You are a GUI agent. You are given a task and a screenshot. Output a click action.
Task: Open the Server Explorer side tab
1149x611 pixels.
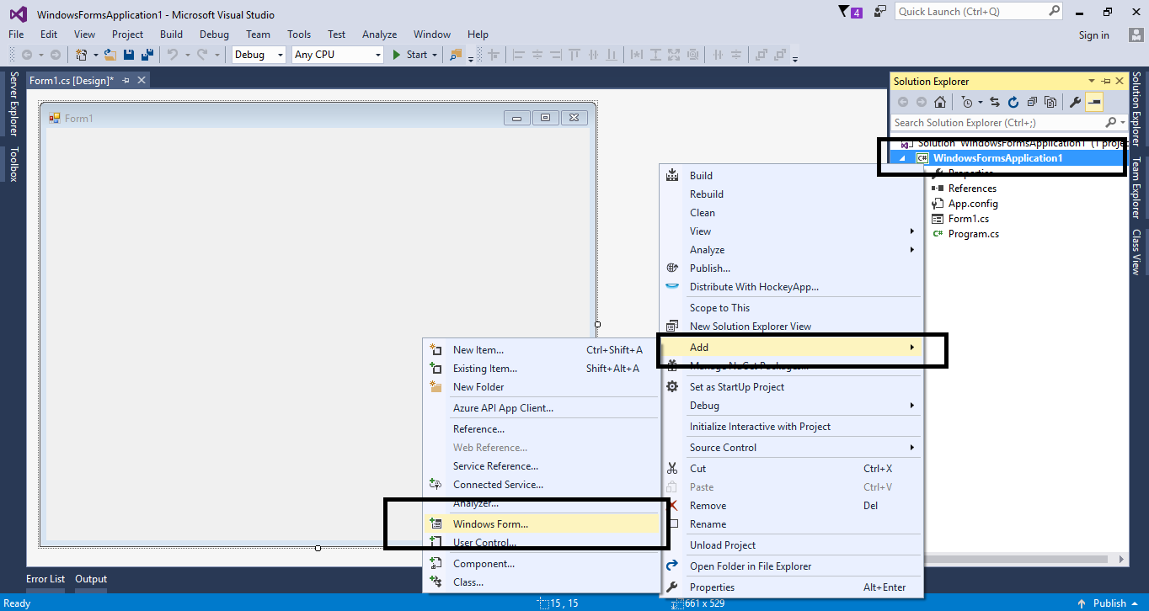[13, 104]
